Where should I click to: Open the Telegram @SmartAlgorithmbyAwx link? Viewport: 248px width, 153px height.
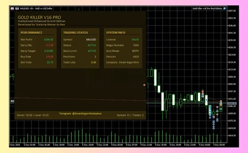pyautogui.click(x=80, y=114)
